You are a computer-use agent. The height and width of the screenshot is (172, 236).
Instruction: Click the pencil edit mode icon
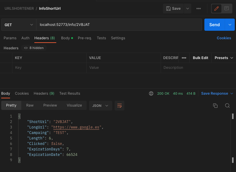coord(217,9)
